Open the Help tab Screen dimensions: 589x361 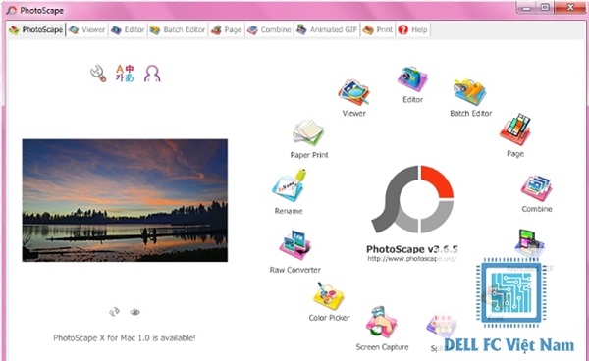413,29
